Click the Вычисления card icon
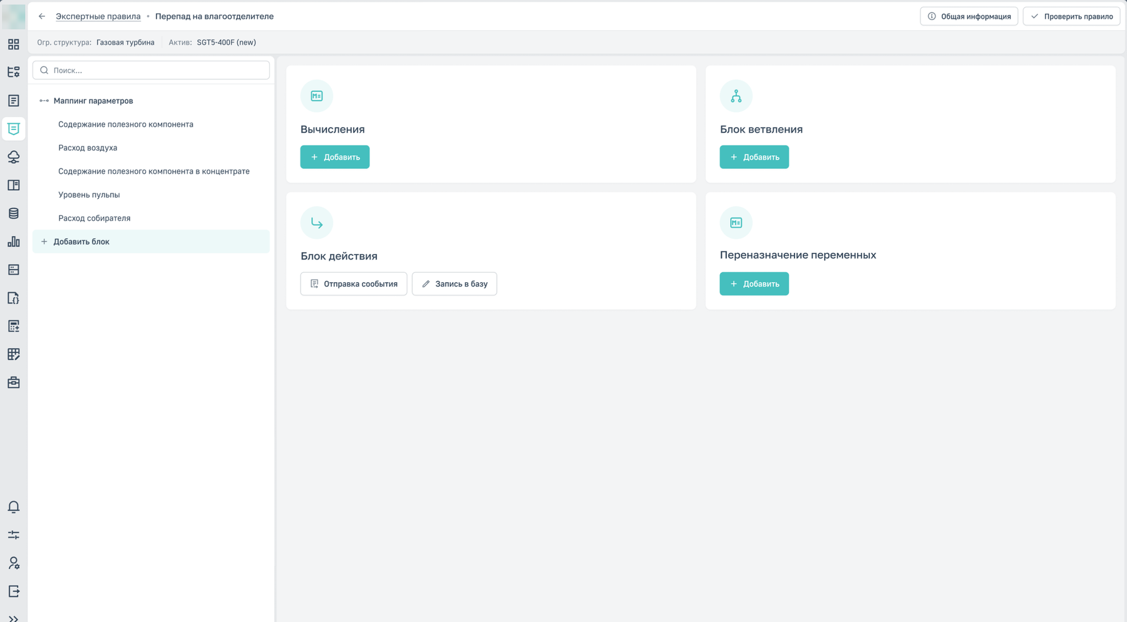 click(317, 96)
